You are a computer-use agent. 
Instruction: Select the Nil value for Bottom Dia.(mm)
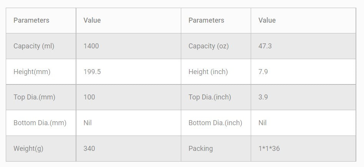88,123
